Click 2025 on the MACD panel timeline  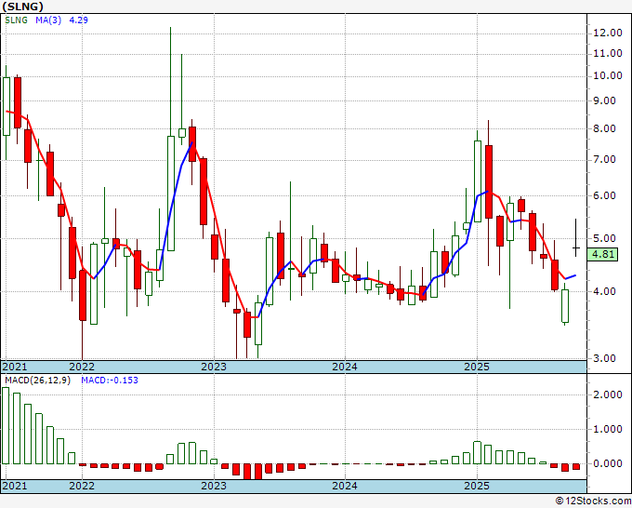[476, 487]
